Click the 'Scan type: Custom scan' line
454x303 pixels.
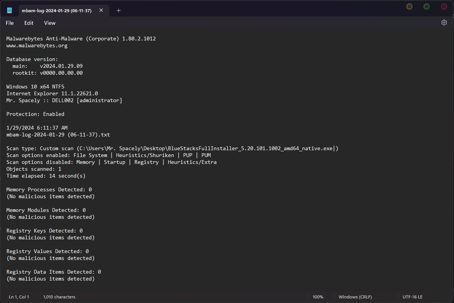172,148
